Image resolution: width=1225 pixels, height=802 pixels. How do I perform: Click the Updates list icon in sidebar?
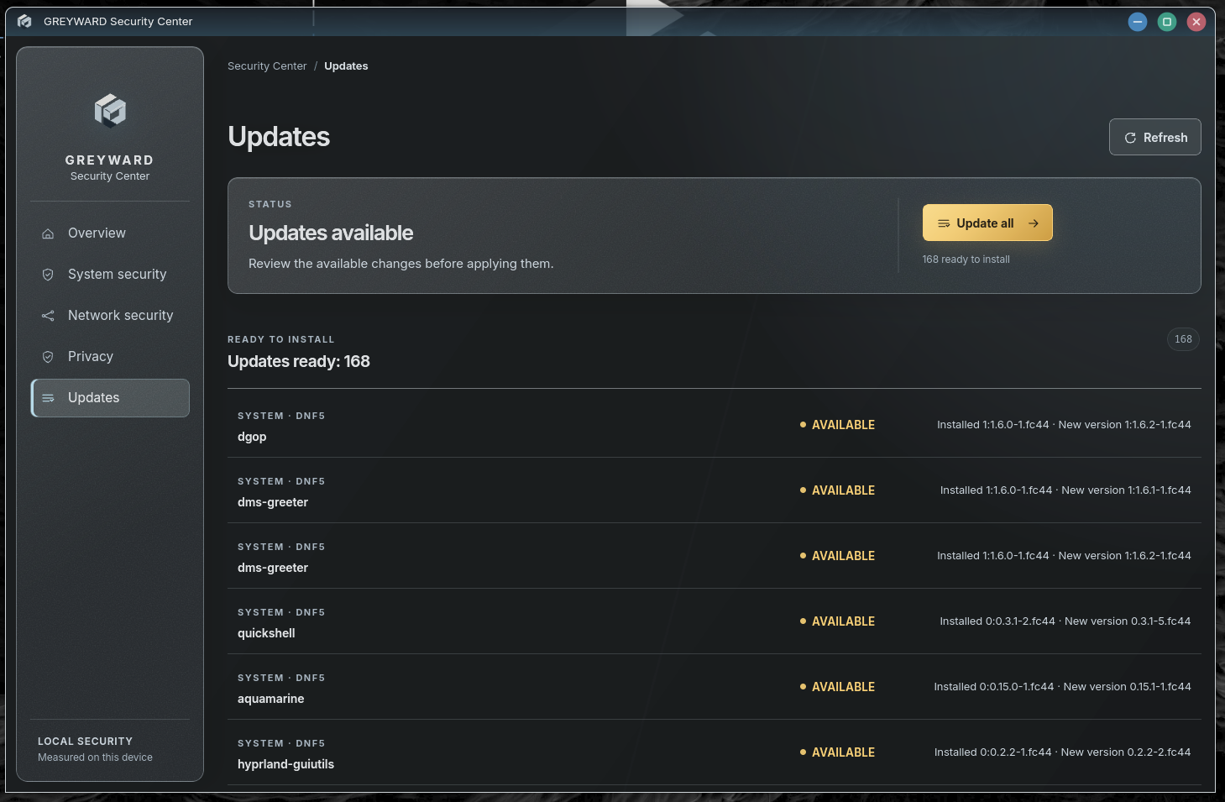tap(48, 398)
